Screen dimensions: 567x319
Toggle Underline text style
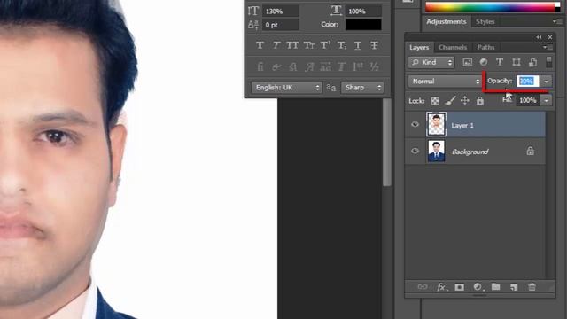coord(358,45)
